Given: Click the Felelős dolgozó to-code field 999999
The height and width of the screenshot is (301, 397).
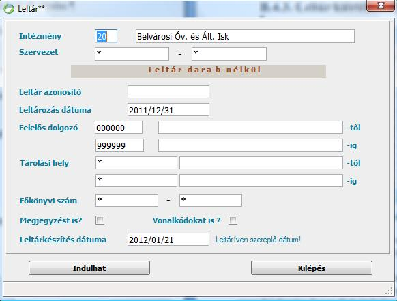Looking at the screenshot, I should 119,145.
